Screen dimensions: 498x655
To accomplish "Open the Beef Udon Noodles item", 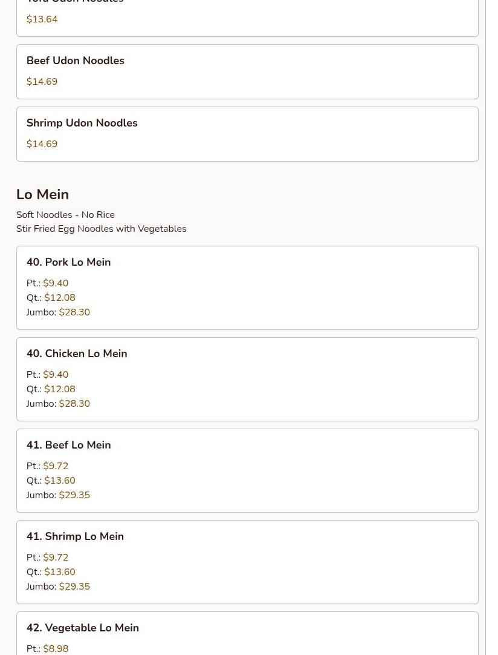I will click(x=247, y=72).
